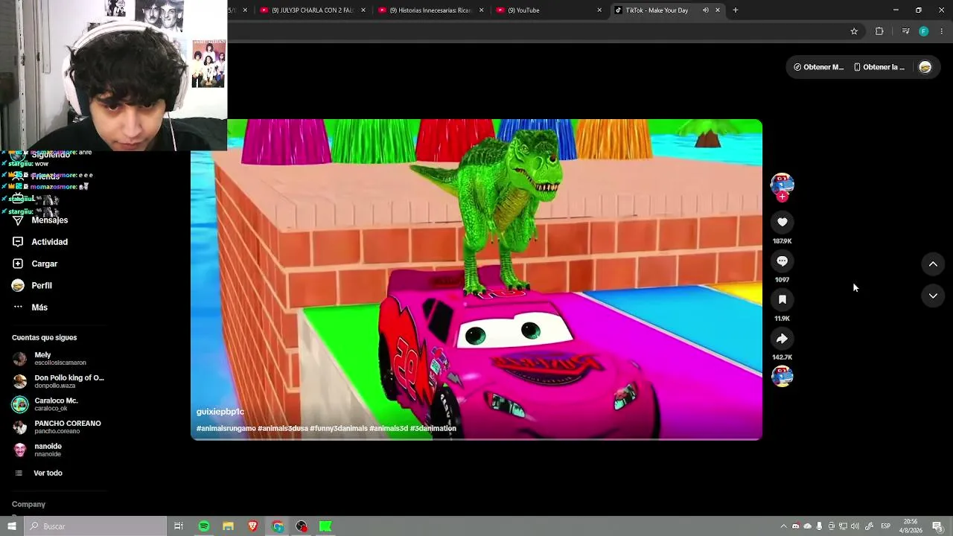Click the Obtener la ... button
The height and width of the screenshot is (536, 953).
pyautogui.click(x=879, y=67)
